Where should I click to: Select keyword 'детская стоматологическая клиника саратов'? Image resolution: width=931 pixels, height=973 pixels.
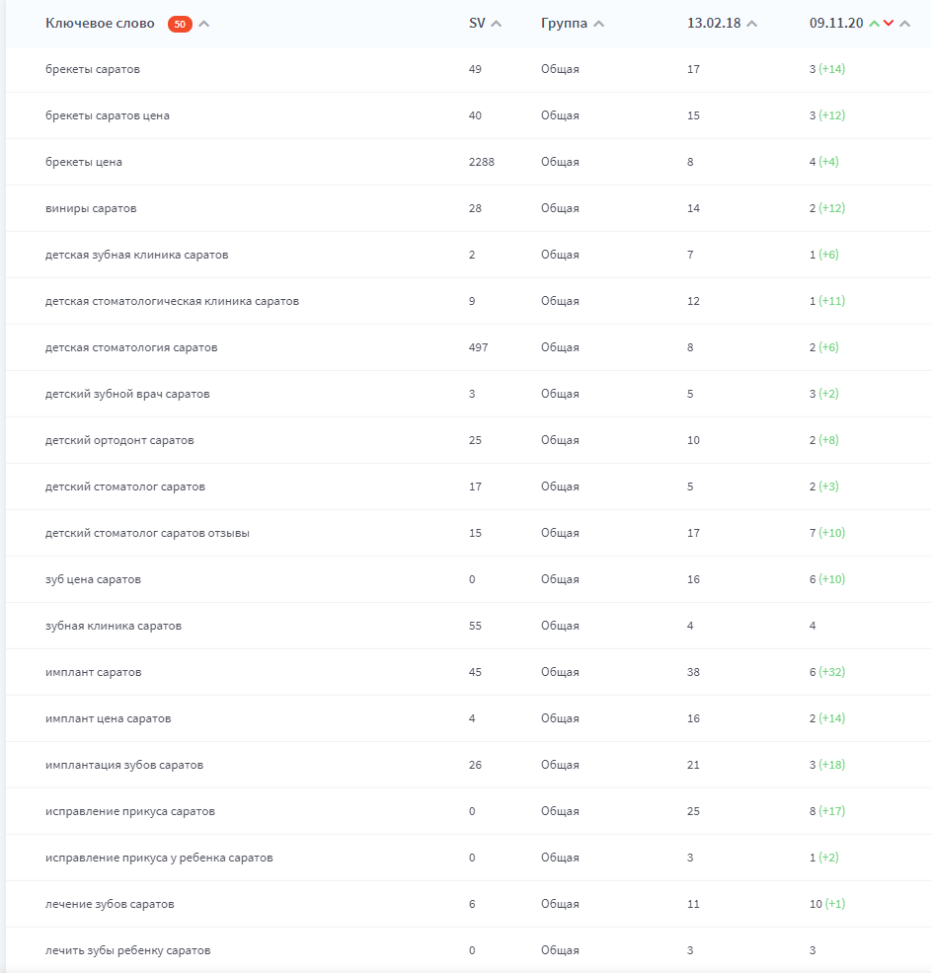(172, 302)
